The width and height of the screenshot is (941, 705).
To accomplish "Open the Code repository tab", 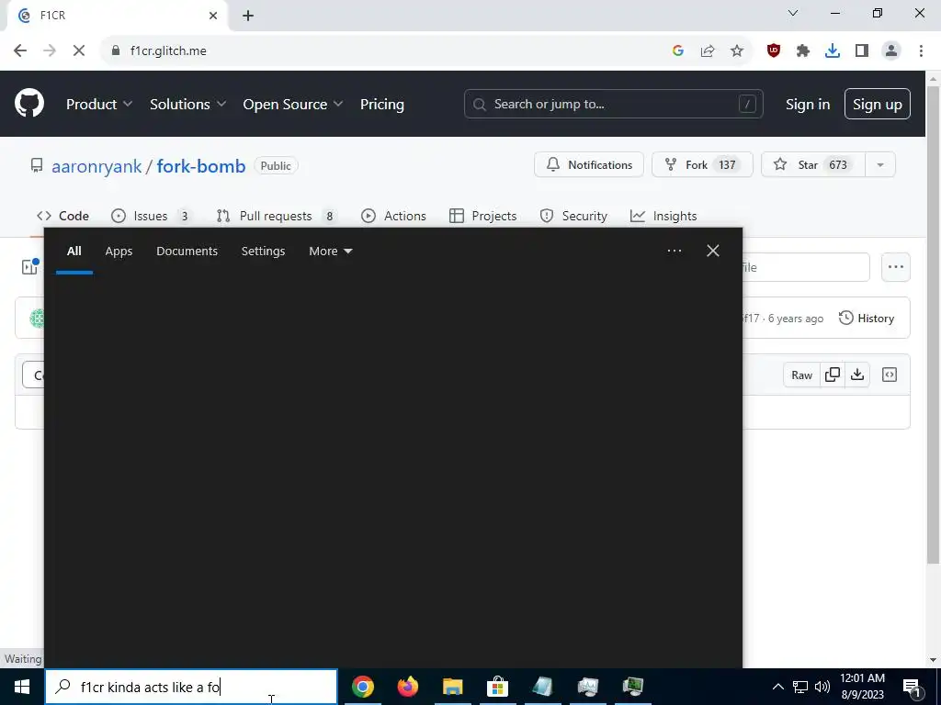I will (63, 216).
